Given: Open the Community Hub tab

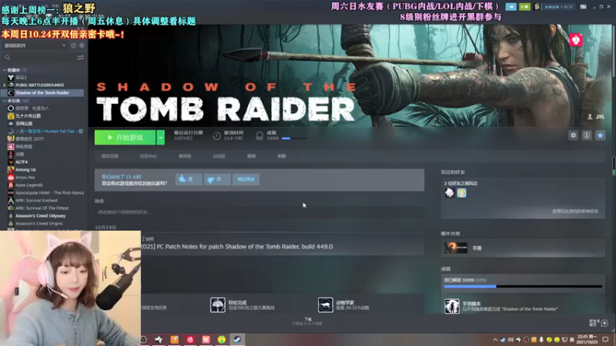Looking at the screenshot, I should click(x=148, y=156).
